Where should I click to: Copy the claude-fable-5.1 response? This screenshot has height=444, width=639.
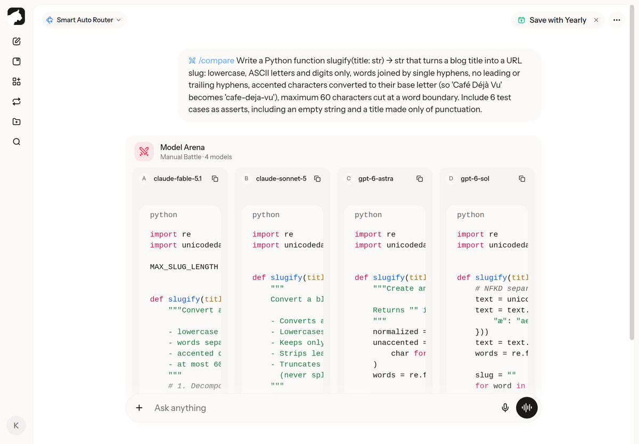[x=215, y=179]
